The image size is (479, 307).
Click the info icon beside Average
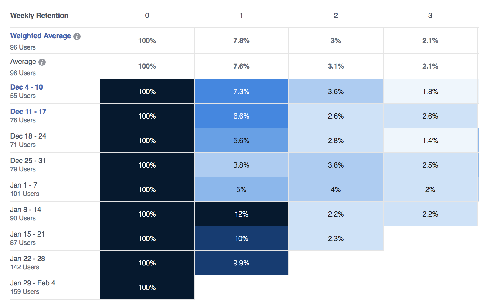coord(42,62)
